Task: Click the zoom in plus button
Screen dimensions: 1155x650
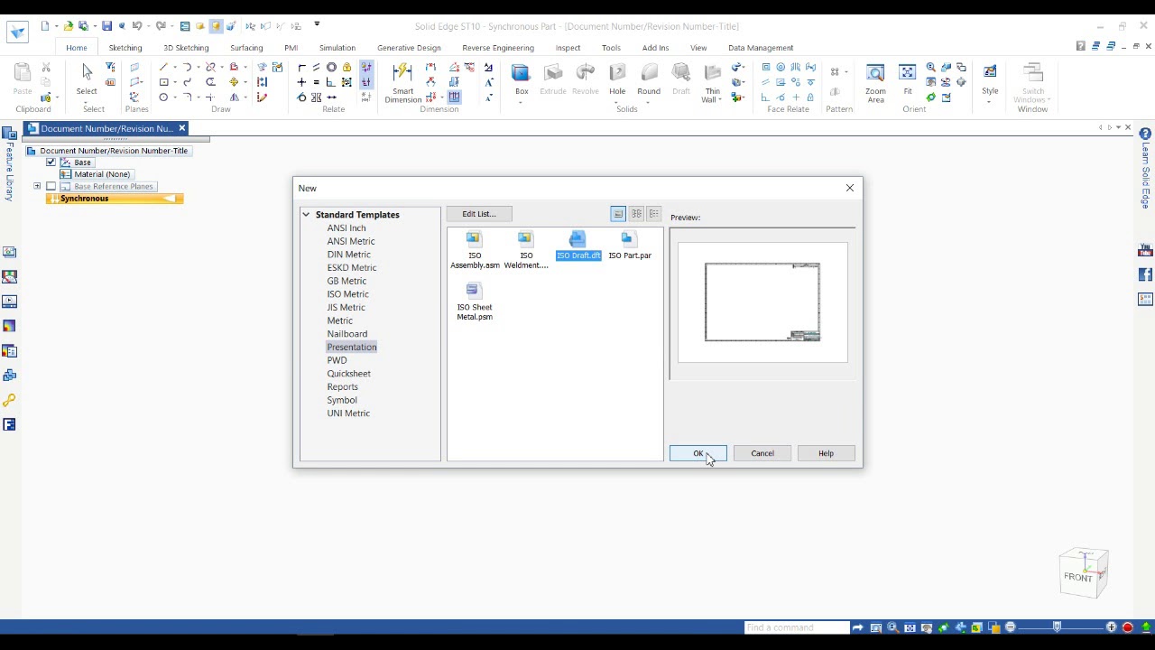Action: click(1112, 627)
